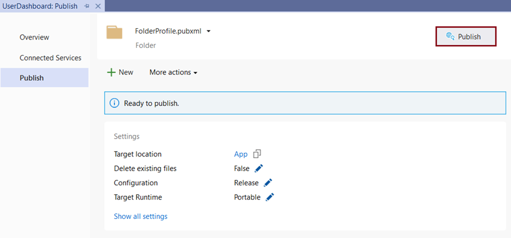Click Show all settings link
511x238 pixels.
coord(141,216)
